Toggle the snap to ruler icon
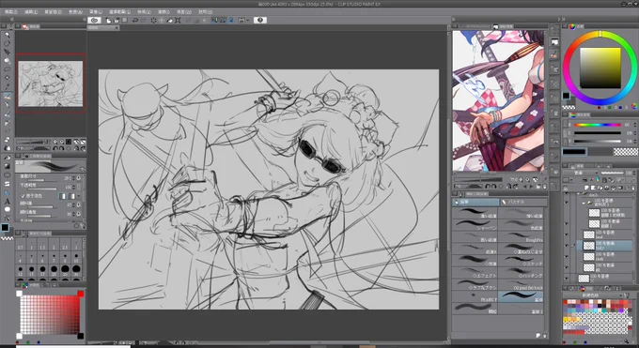 coord(214,20)
